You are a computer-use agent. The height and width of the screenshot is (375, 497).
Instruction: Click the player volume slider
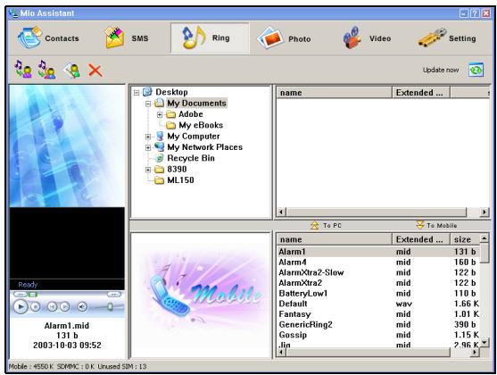pyautogui.click(x=108, y=307)
